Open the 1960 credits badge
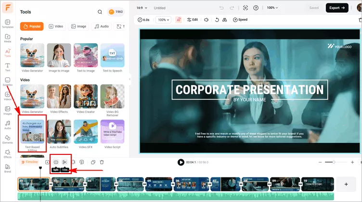Viewport: 362px width, 202px height. coord(116,12)
